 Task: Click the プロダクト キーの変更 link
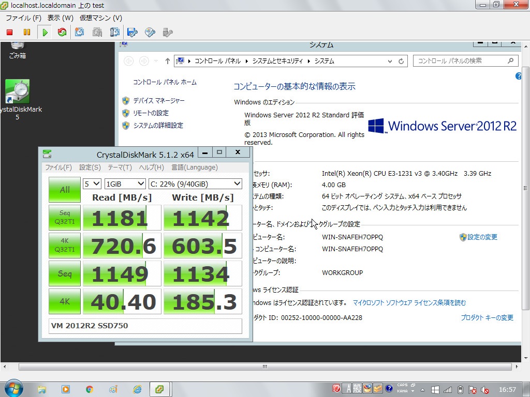[x=487, y=318]
